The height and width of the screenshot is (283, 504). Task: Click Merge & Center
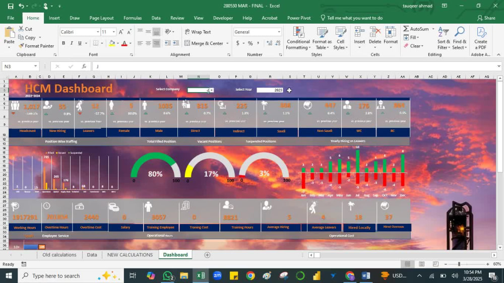tap(204, 43)
